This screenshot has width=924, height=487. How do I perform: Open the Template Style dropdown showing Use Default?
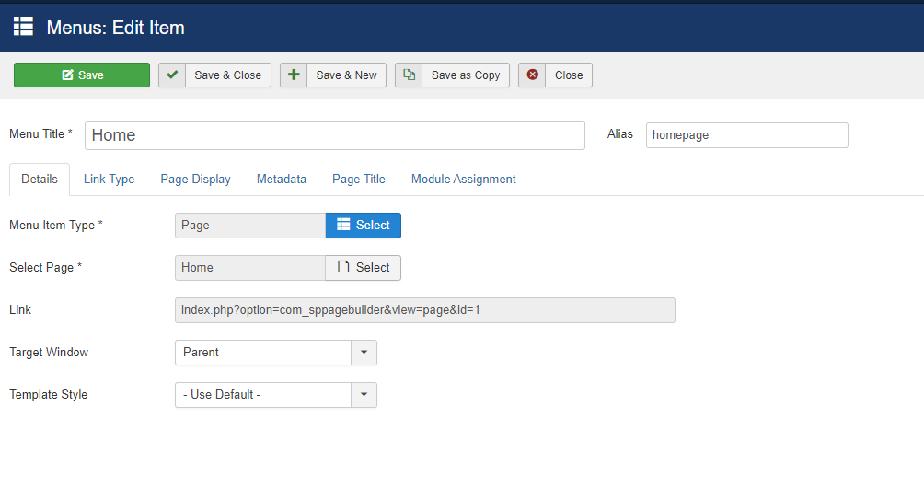point(276,395)
